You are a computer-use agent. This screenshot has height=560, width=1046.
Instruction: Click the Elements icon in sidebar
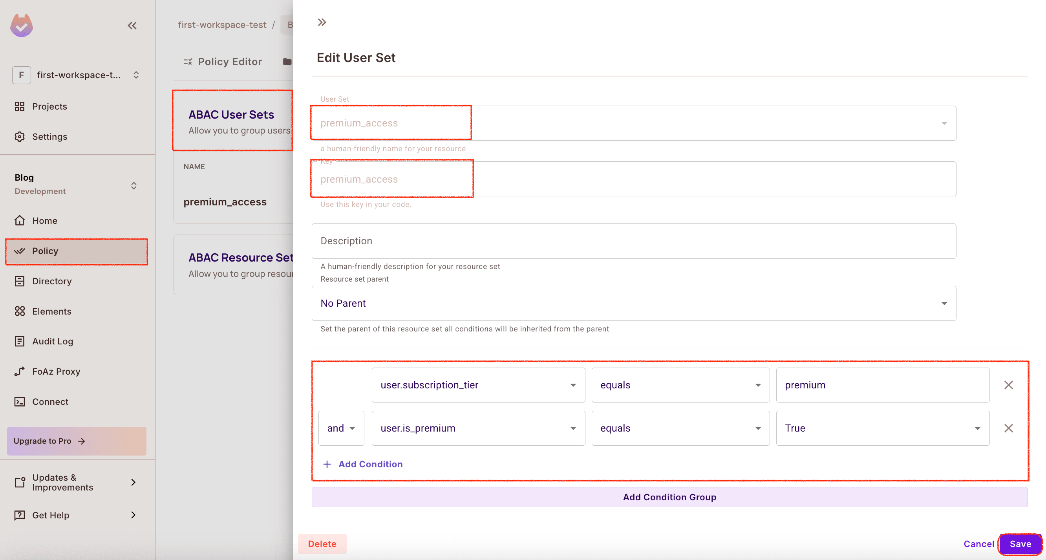20,311
